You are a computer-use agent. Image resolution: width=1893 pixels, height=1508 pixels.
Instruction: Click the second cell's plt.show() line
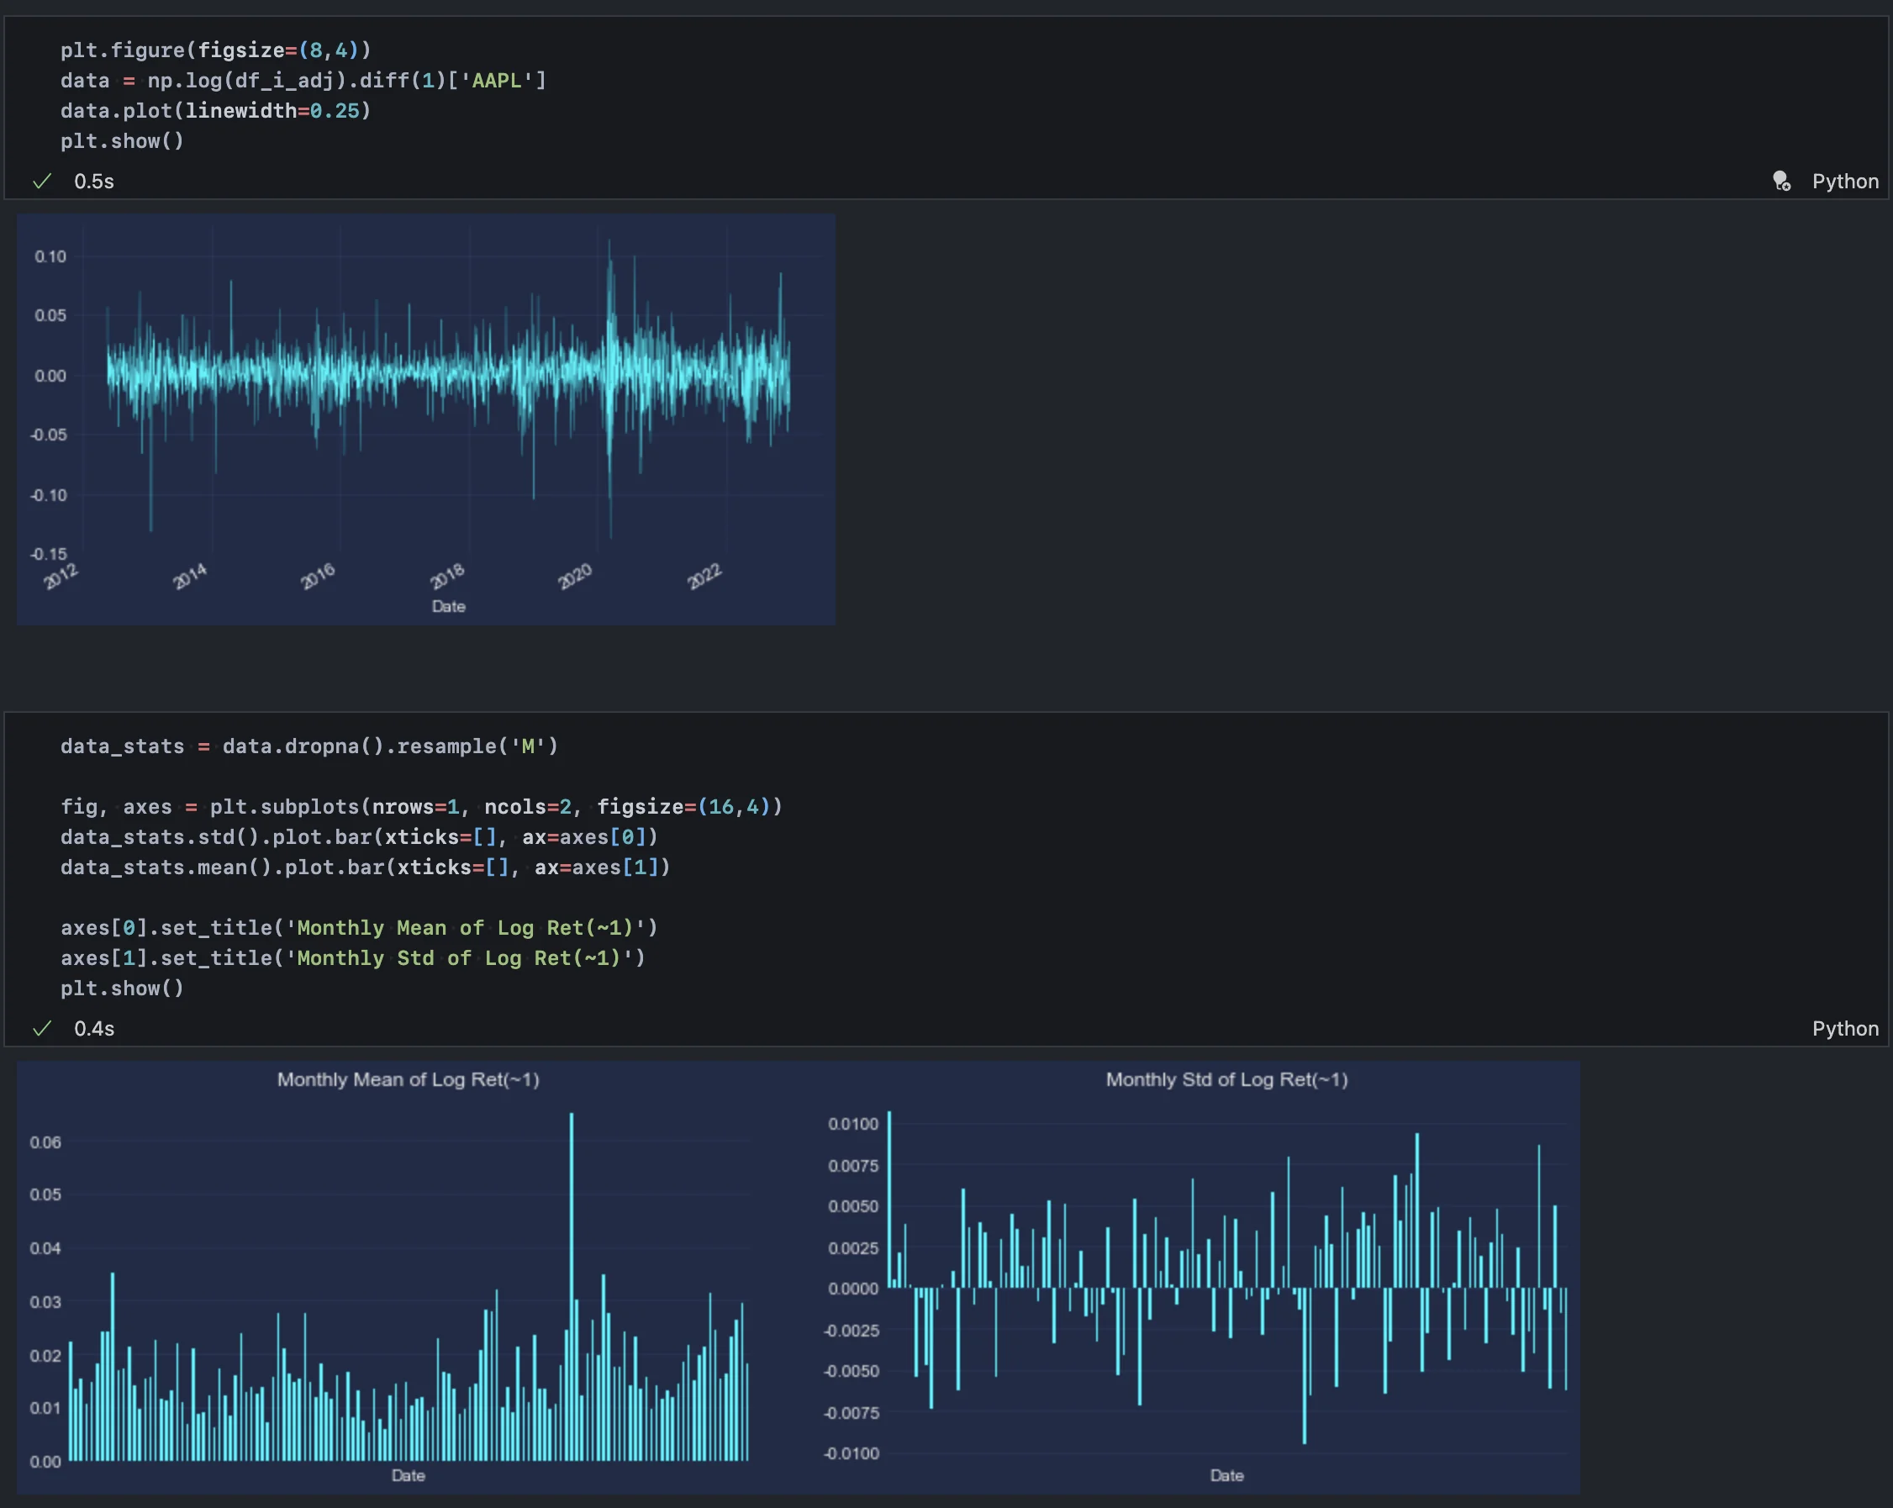(122, 989)
